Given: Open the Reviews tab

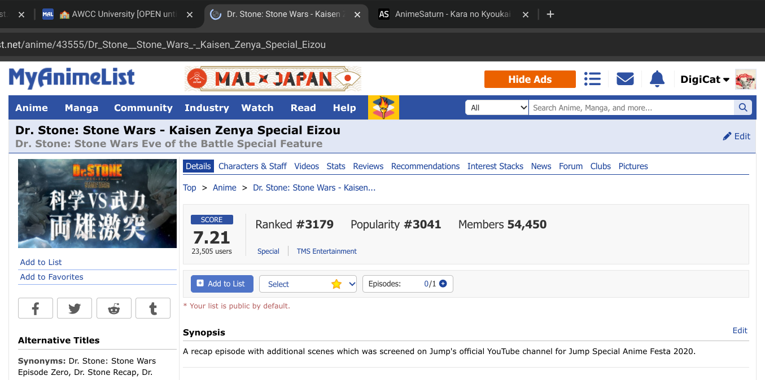Looking at the screenshot, I should 368,166.
